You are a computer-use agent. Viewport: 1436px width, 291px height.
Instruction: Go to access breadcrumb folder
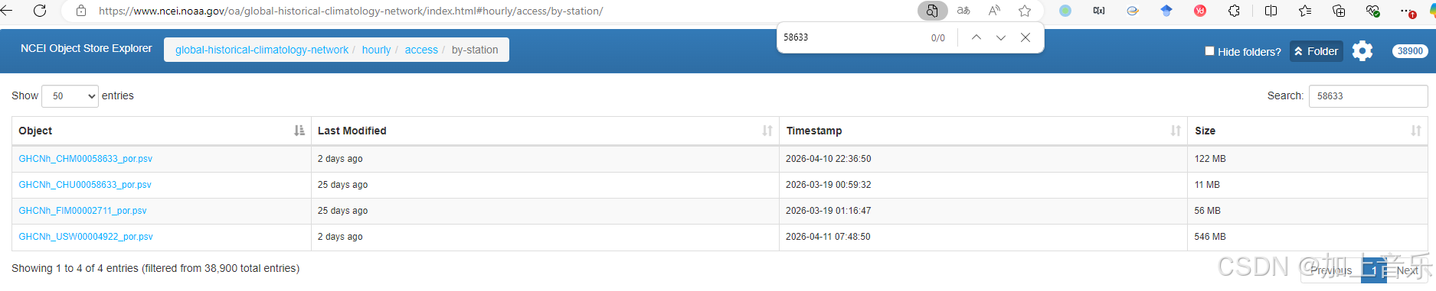click(x=421, y=50)
